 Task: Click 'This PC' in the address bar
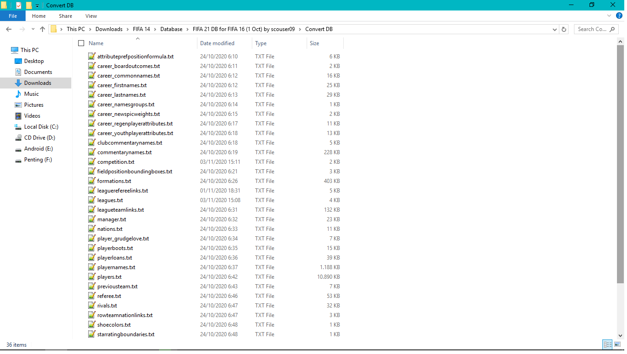[x=75, y=29]
